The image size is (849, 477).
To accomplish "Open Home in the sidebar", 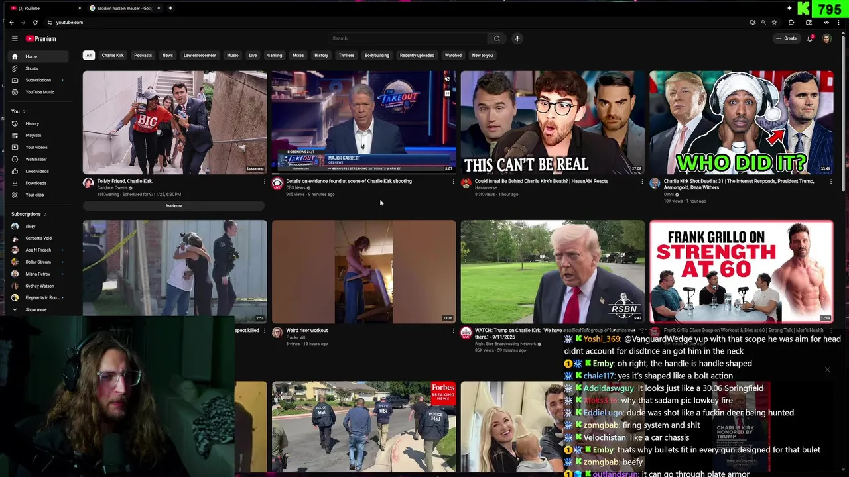I will point(38,56).
